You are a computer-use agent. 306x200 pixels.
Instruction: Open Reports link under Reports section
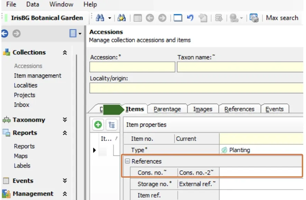[24, 146]
